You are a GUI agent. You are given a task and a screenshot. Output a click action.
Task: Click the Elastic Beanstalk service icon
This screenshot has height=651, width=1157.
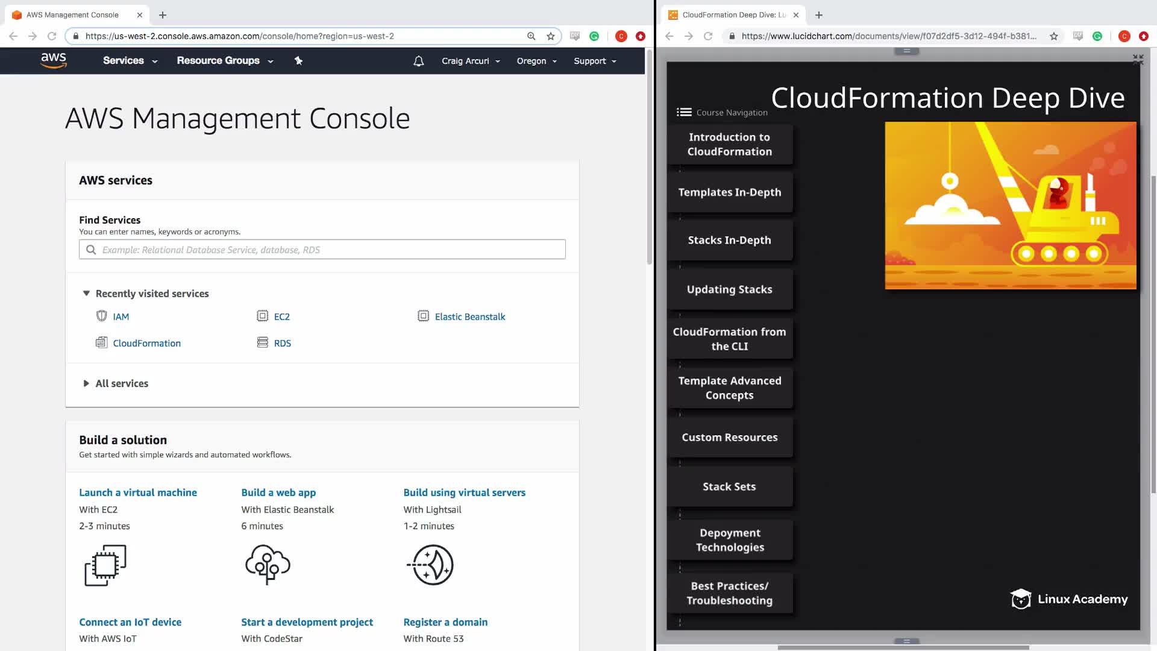[x=423, y=316]
